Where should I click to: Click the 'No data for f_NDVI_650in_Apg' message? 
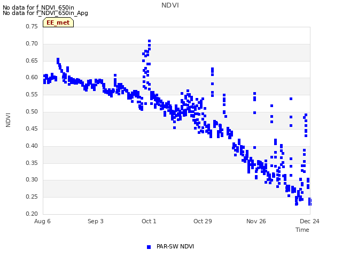point(45,13)
